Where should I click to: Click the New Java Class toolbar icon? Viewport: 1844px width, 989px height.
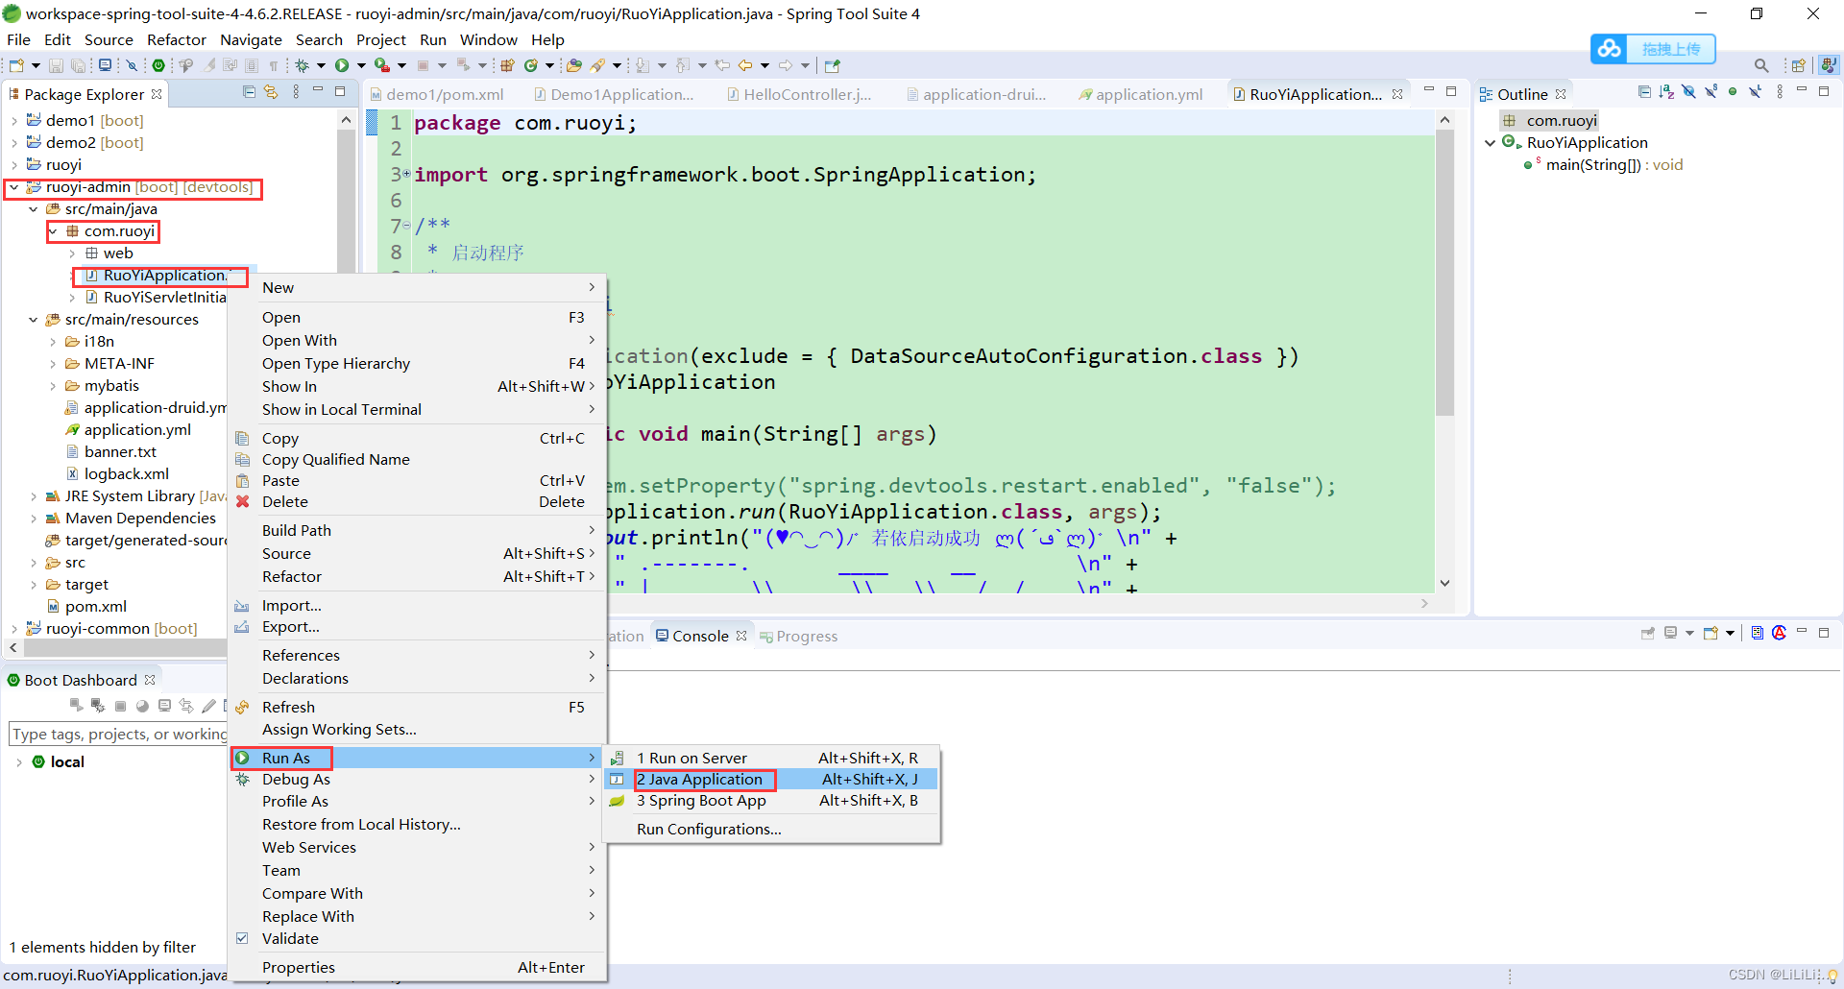531,65
